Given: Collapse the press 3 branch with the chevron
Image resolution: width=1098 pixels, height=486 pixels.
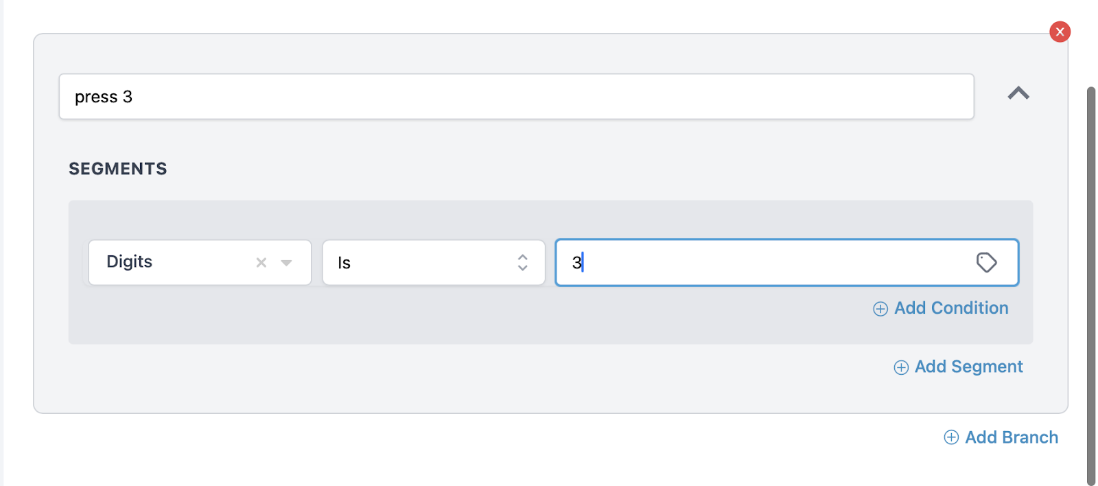Looking at the screenshot, I should pyautogui.click(x=1018, y=93).
